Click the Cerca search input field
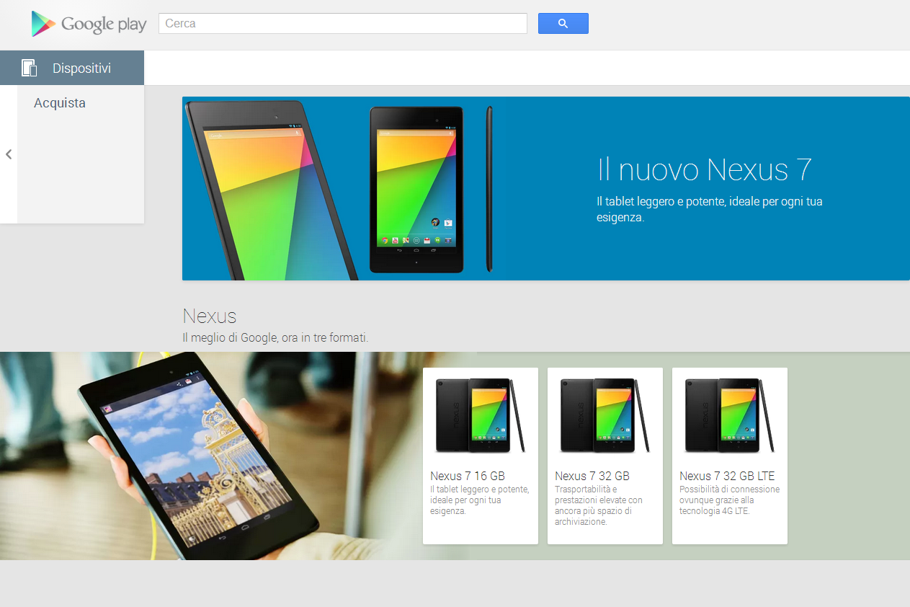Screen dimensions: 910x607 [342, 23]
